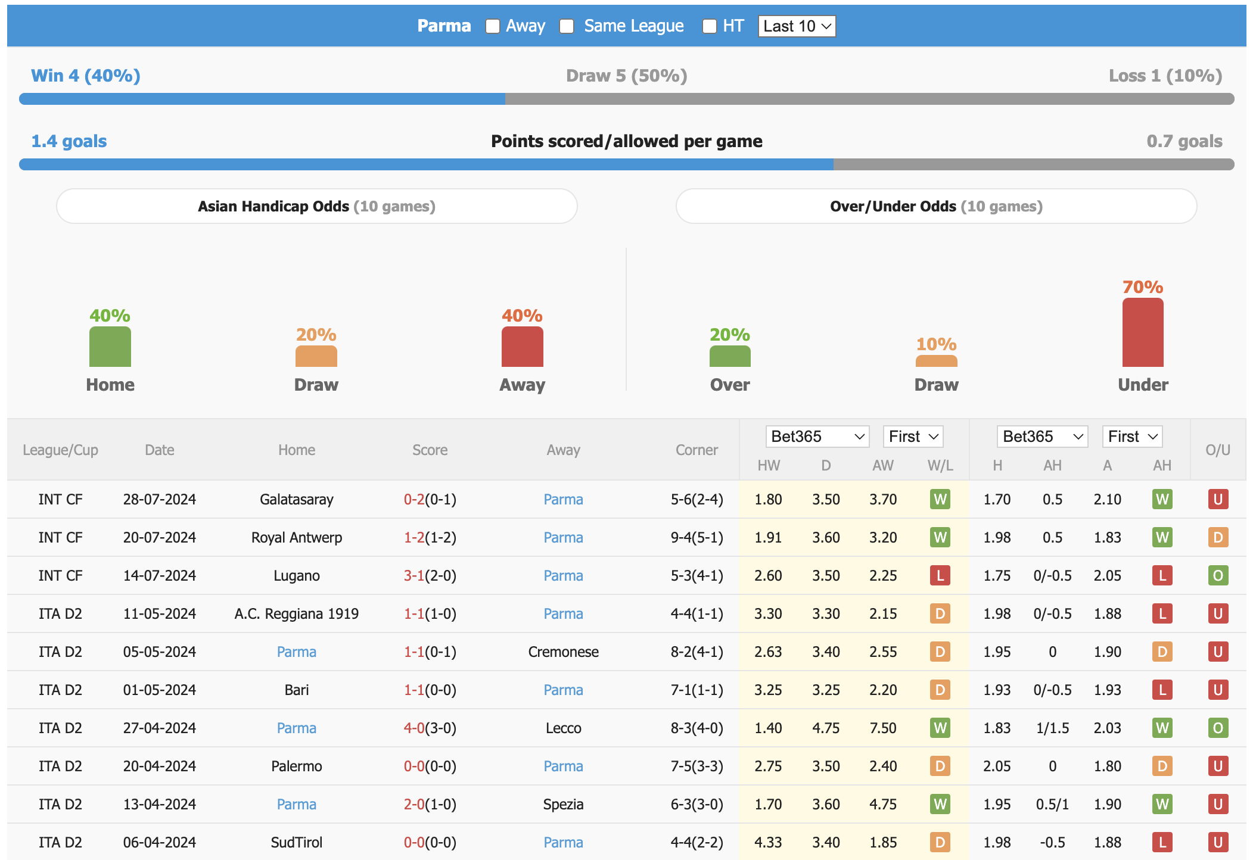This screenshot has height=860, width=1256.
Task: Select the Asian Handicap Odds tab
Action: (317, 206)
